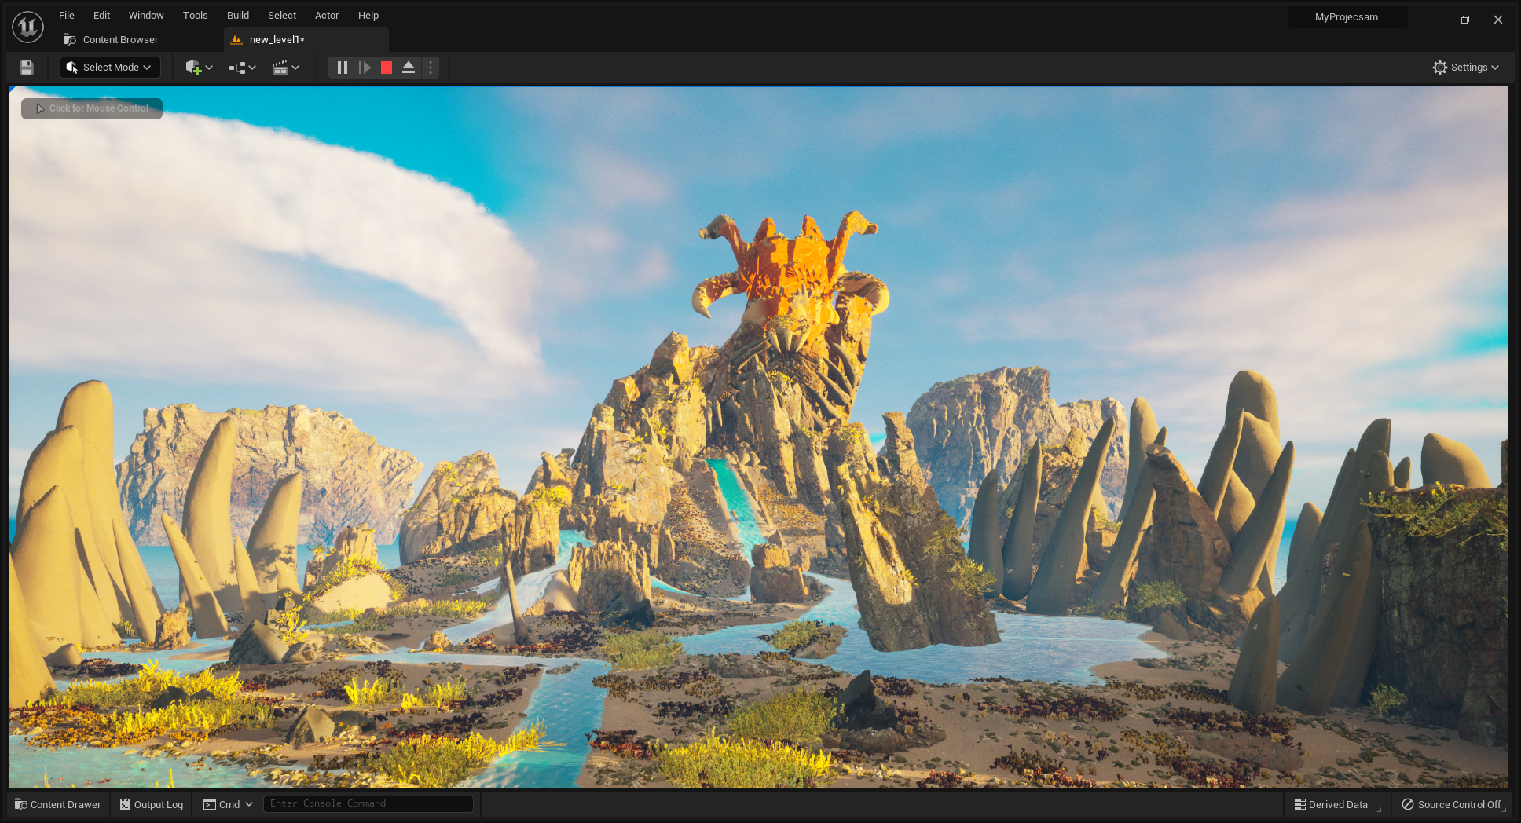This screenshot has height=823, width=1521.
Task: Open play options three-dot menu
Action: coord(431,68)
